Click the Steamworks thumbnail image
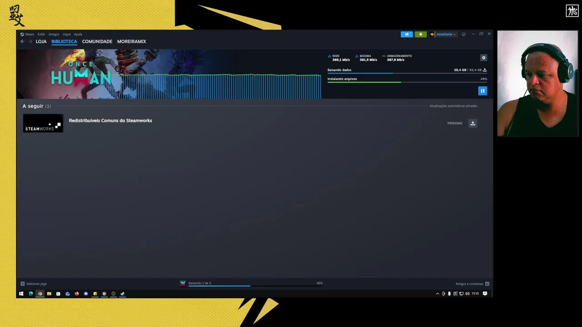This screenshot has height=327, width=582. click(43, 123)
